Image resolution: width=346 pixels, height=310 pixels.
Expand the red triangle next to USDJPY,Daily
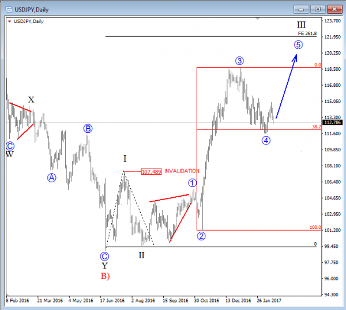9,21
